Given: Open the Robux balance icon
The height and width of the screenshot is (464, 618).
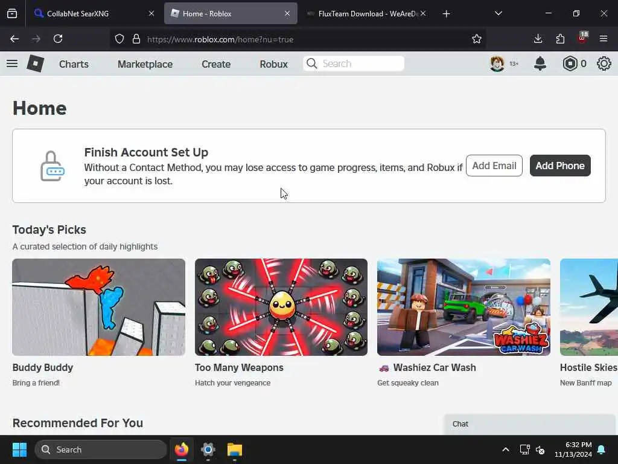Looking at the screenshot, I should click(x=570, y=63).
